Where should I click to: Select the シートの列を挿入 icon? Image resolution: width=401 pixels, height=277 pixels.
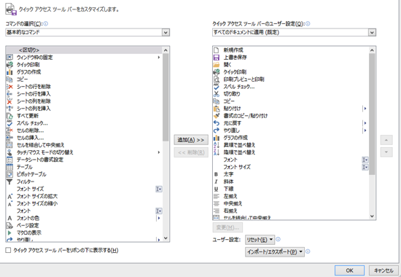(9, 109)
